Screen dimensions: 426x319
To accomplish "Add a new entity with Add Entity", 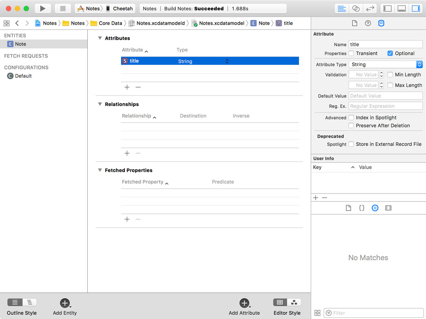I will (x=64, y=303).
